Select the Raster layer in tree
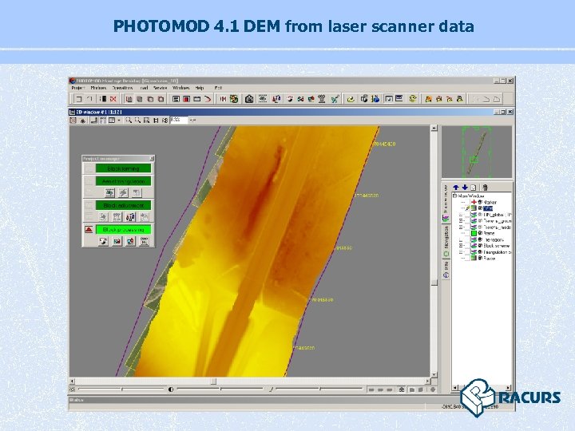This screenshot has width=575, height=431. (490, 258)
